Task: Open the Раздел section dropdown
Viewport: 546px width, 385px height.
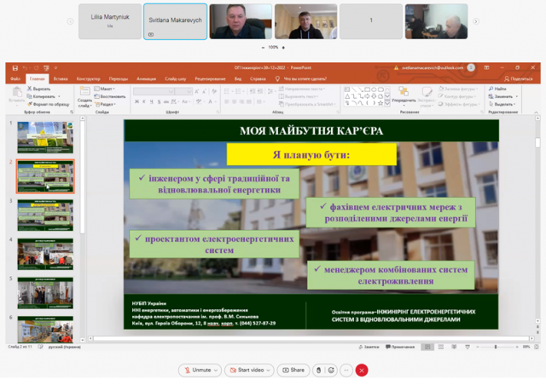Action: point(105,104)
